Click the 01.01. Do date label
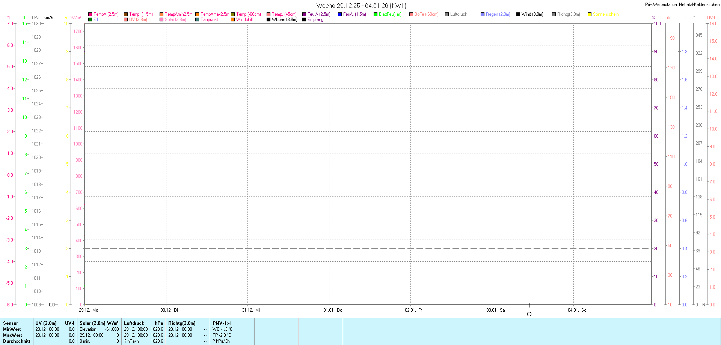This screenshot has width=721, height=345. [333, 310]
